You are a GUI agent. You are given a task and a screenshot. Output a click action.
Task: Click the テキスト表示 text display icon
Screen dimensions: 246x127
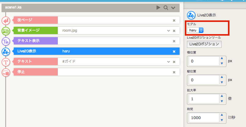(6, 41)
